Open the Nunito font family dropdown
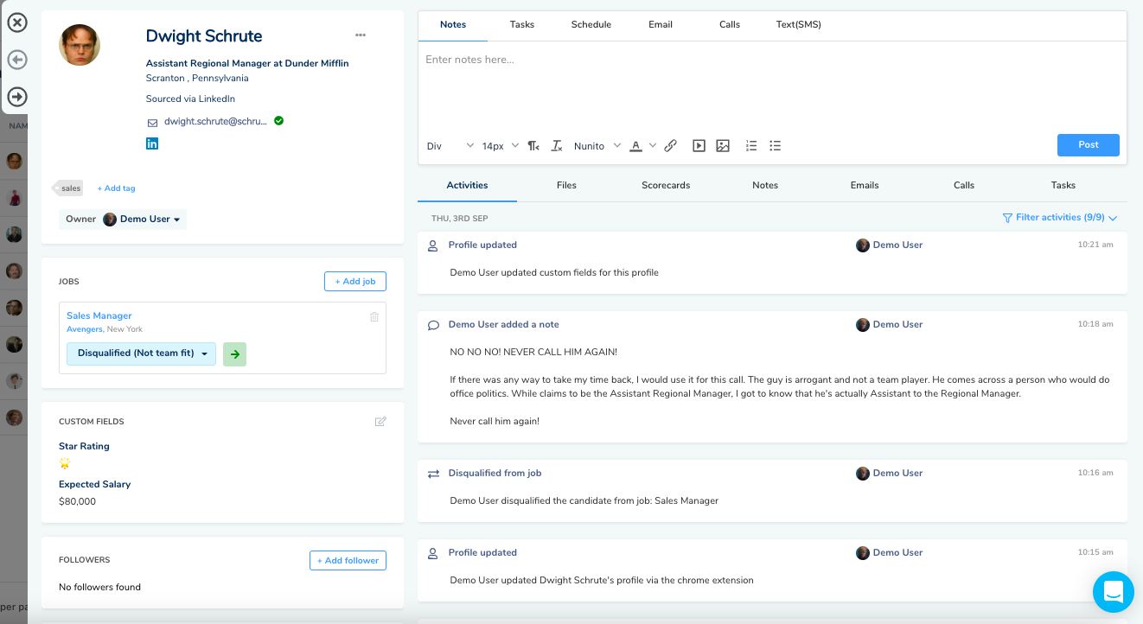Image resolution: width=1143 pixels, height=624 pixels. pyautogui.click(x=596, y=145)
